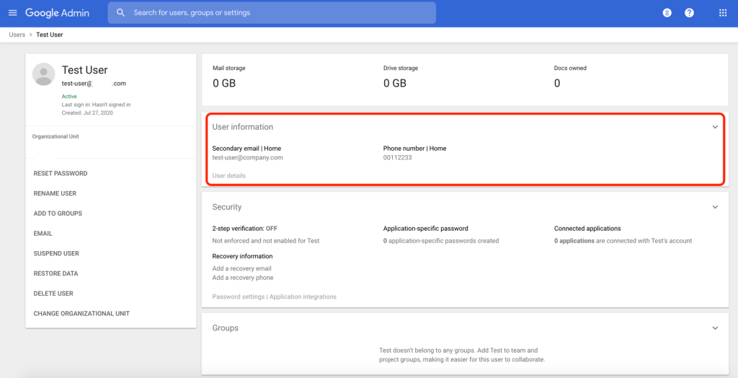Click Test User's profile avatar picture
Screen dimensions: 738x378
click(44, 74)
